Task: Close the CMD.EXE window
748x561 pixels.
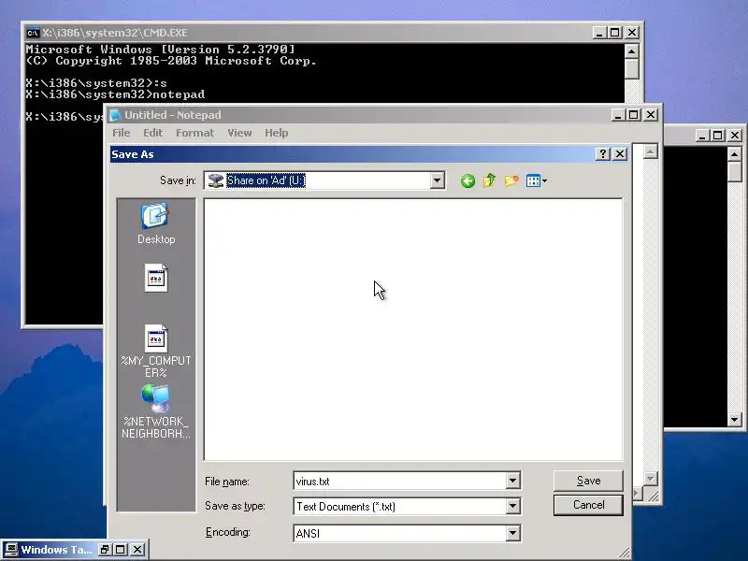Action: [x=632, y=33]
